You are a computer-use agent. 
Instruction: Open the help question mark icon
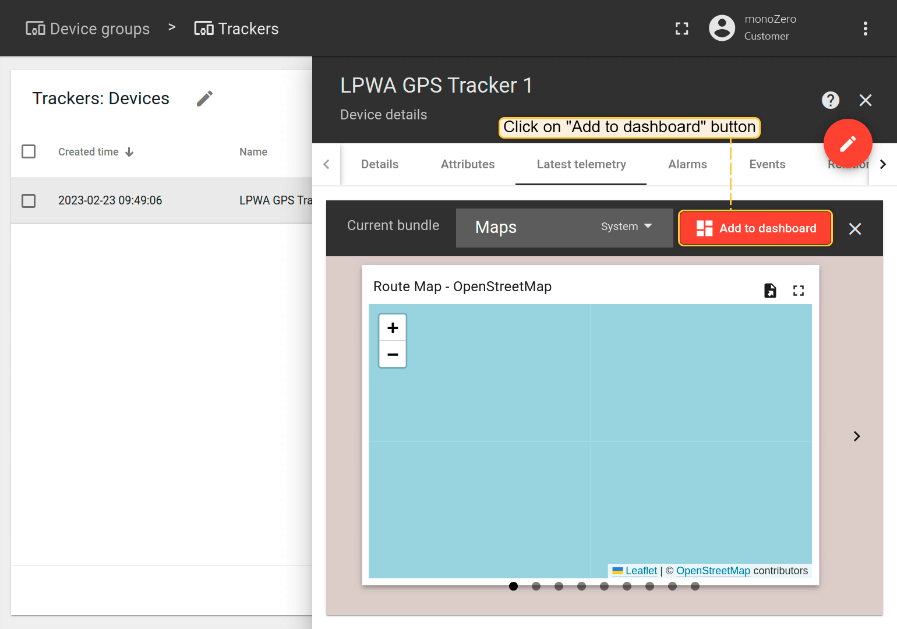[x=830, y=100]
